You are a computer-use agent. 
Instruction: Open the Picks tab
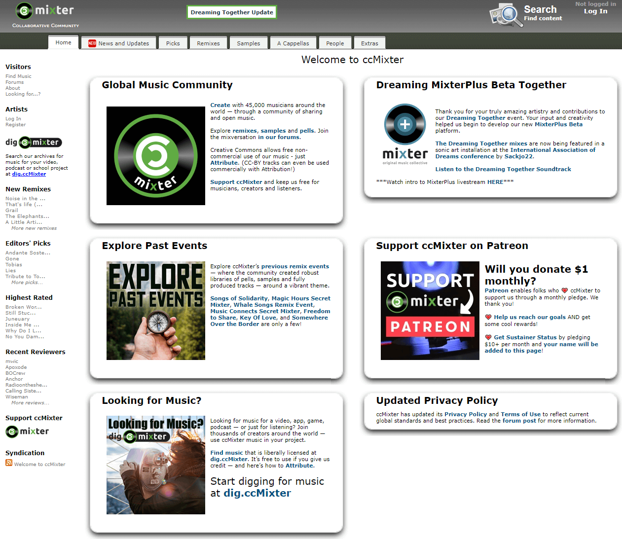pyautogui.click(x=173, y=43)
